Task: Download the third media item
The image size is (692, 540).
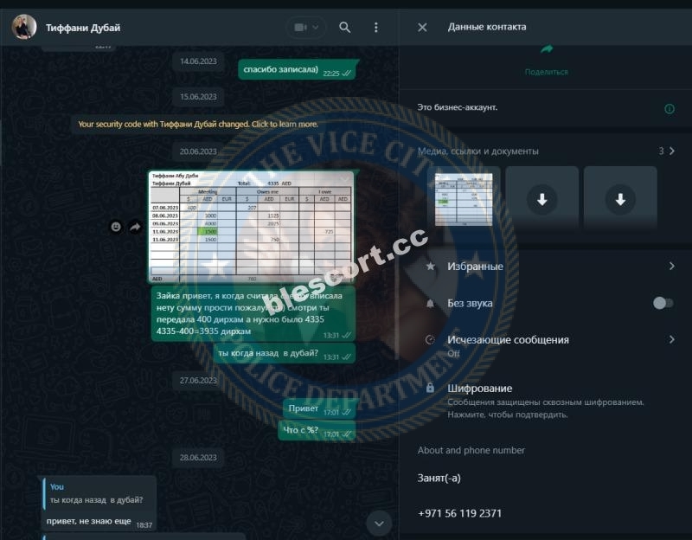Action: tap(620, 200)
